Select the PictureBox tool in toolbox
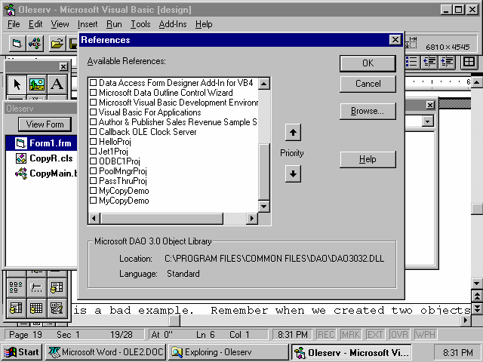The height and width of the screenshot is (362, 483). pos(36,84)
